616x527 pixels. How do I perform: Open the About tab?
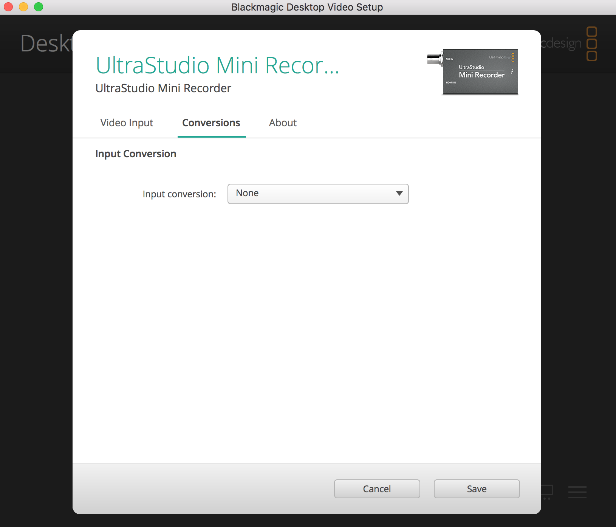click(x=283, y=123)
